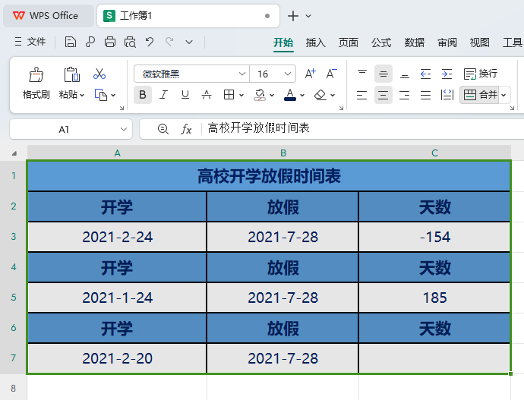Click the 合并 merge cells button

[x=480, y=95]
